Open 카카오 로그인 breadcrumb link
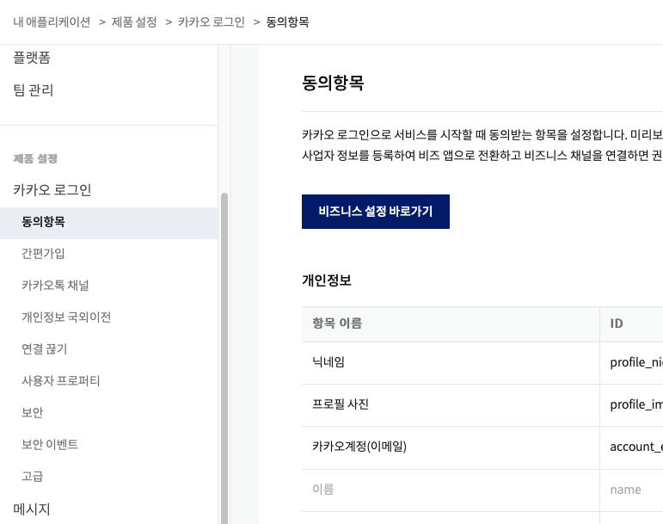Viewport: 663px width, 524px height. (212, 22)
